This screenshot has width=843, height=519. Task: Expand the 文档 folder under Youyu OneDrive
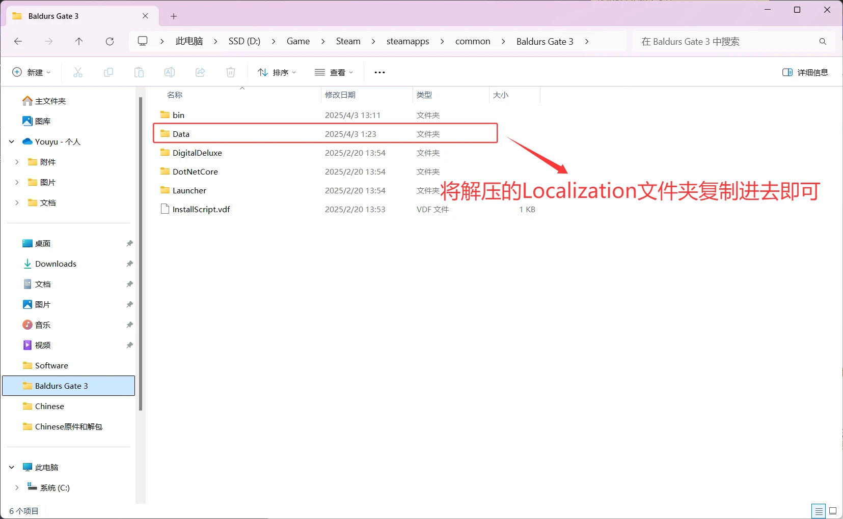click(17, 203)
